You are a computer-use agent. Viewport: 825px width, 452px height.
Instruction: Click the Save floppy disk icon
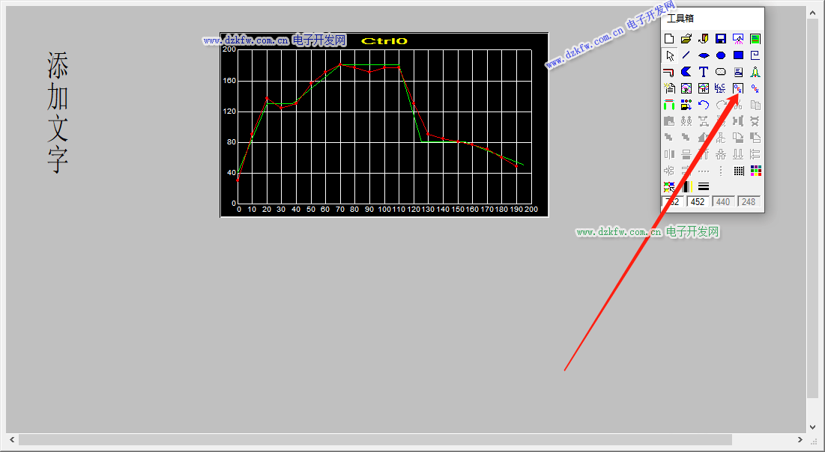coord(721,39)
